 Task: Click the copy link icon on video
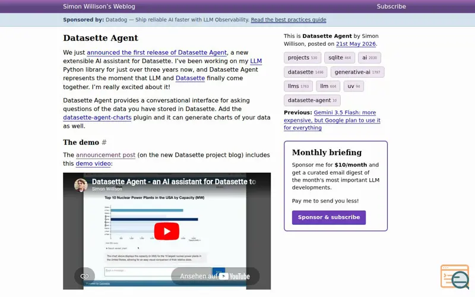(x=84, y=276)
